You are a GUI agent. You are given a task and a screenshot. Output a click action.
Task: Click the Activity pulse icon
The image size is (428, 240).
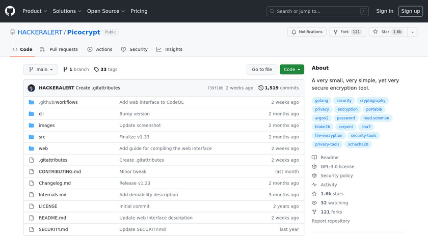[314, 185]
